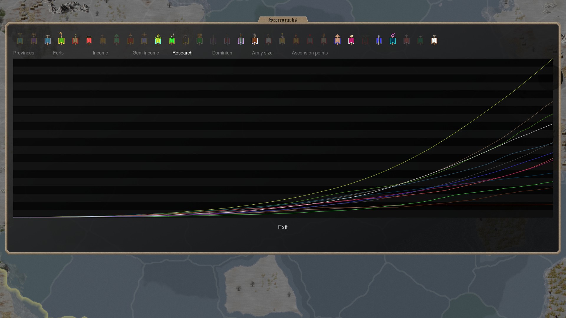Click yellow-green cyan-bordered banner with coiled serpent
The height and width of the screenshot is (318, 566).
(x=158, y=39)
